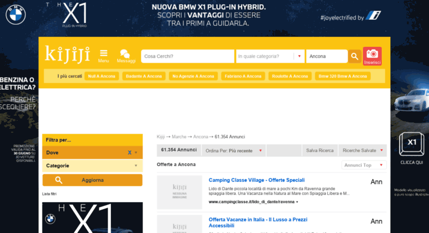Click CLICCA QUI in the BMW ad
Viewport: 429px width, 233px height.
pyautogui.click(x=411, y=162)
